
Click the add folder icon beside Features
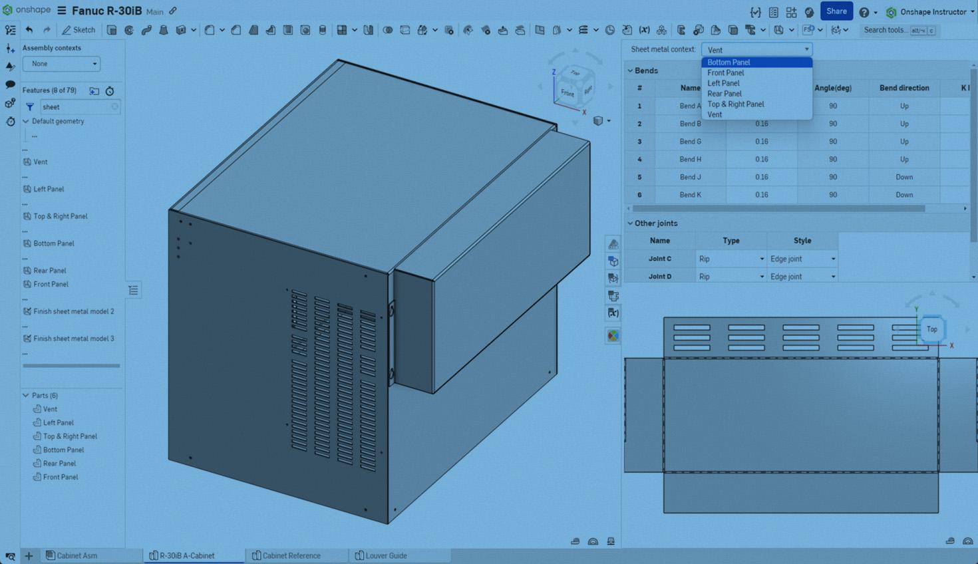pyautogui.click(x=94, y=91)
